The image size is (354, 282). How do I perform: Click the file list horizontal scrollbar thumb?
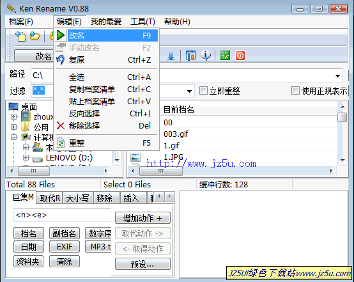[161, 171]
